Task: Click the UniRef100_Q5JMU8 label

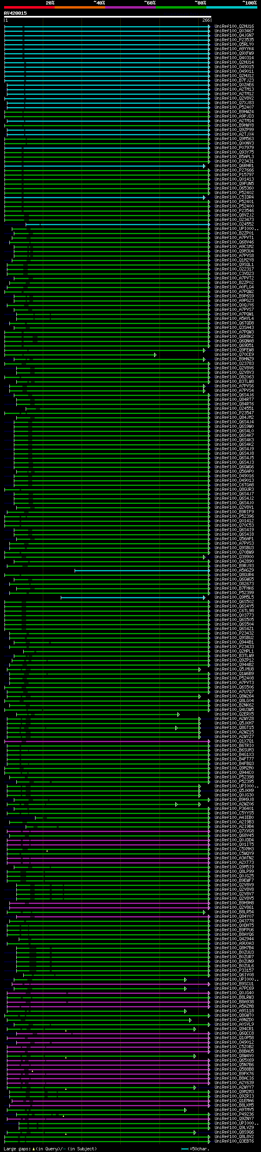Action: click(234, 669)
